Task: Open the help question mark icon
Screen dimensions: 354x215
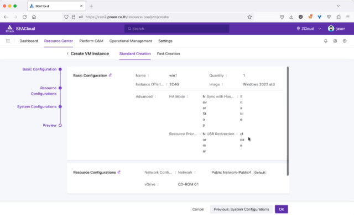Action: (345, 41)
